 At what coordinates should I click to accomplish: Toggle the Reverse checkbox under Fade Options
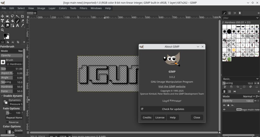click(7, 122)
